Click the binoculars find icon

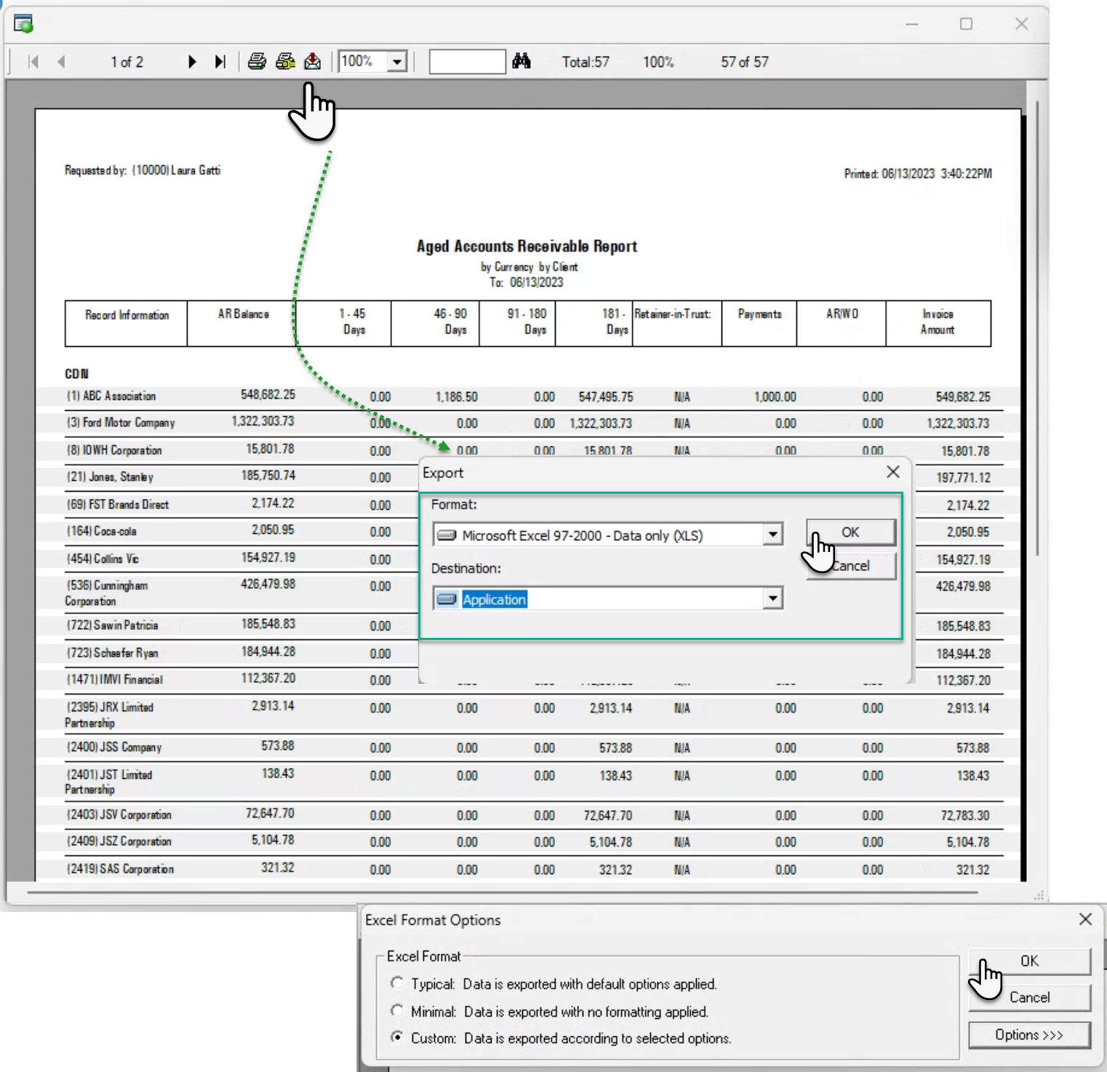[x=521, y=61]
